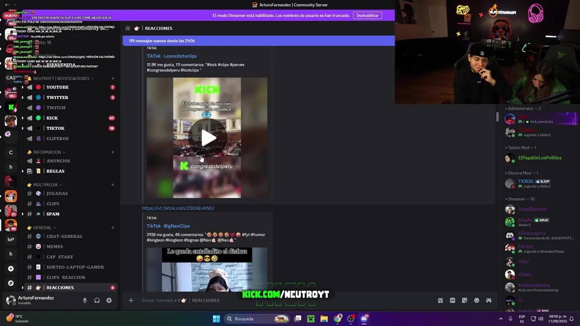Image resolution: width=580 pixels, height=326 pixels.
Task: Open Minecraft from the taskbar
Action: tap(311, 319)
